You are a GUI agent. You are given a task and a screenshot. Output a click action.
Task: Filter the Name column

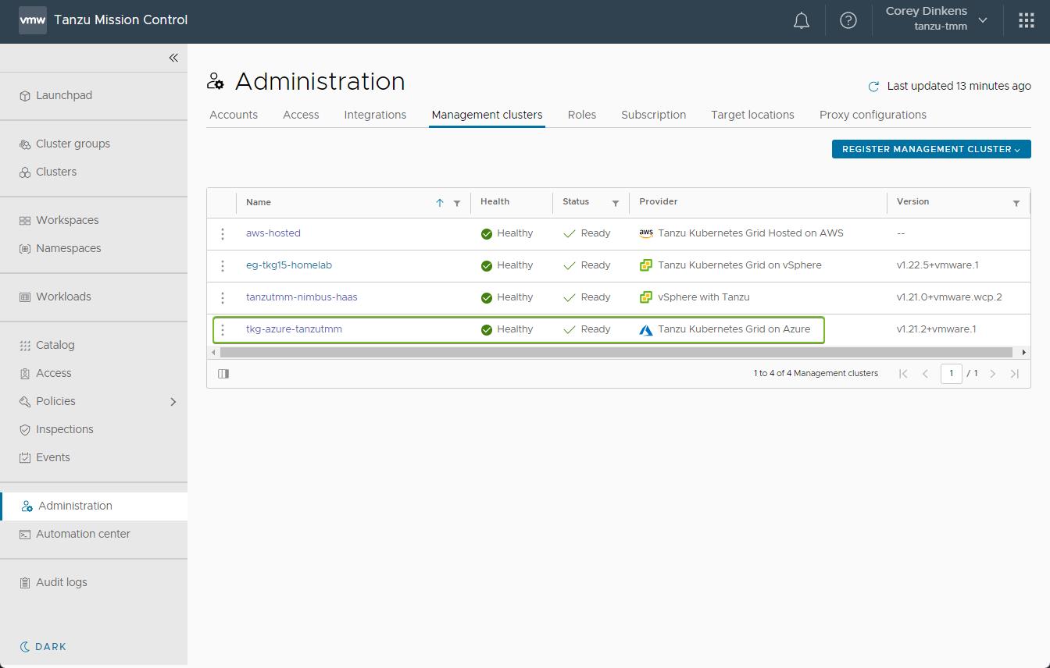[457, 203]
